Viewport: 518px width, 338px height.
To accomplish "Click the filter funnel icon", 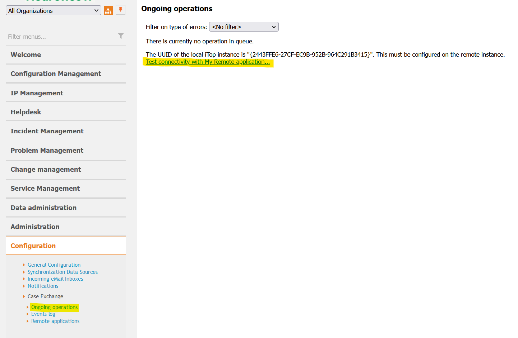I will pos(121,36).
